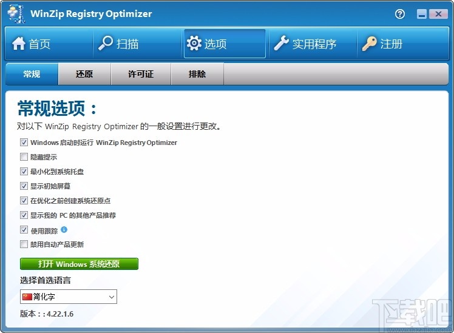Click the version text 4.22.1.6

click(60, 314)
